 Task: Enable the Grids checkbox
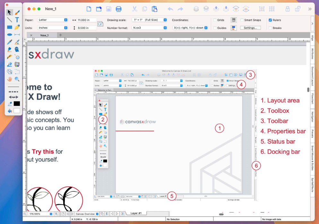[x=215, y=20]
